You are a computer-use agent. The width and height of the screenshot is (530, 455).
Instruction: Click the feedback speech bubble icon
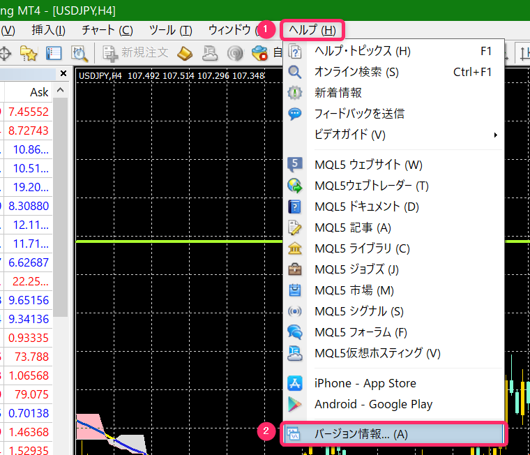[x=295, y=114]
